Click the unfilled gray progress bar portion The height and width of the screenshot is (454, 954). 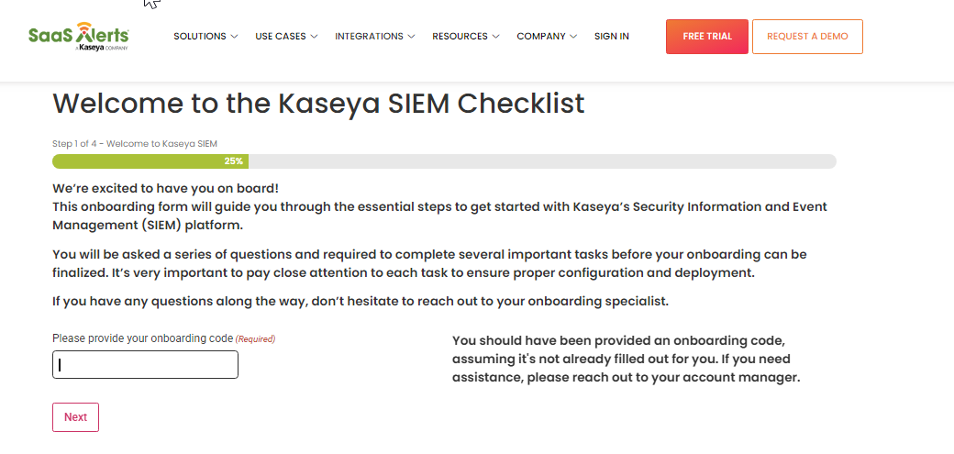pyautogui.click(x=542, y=161)
